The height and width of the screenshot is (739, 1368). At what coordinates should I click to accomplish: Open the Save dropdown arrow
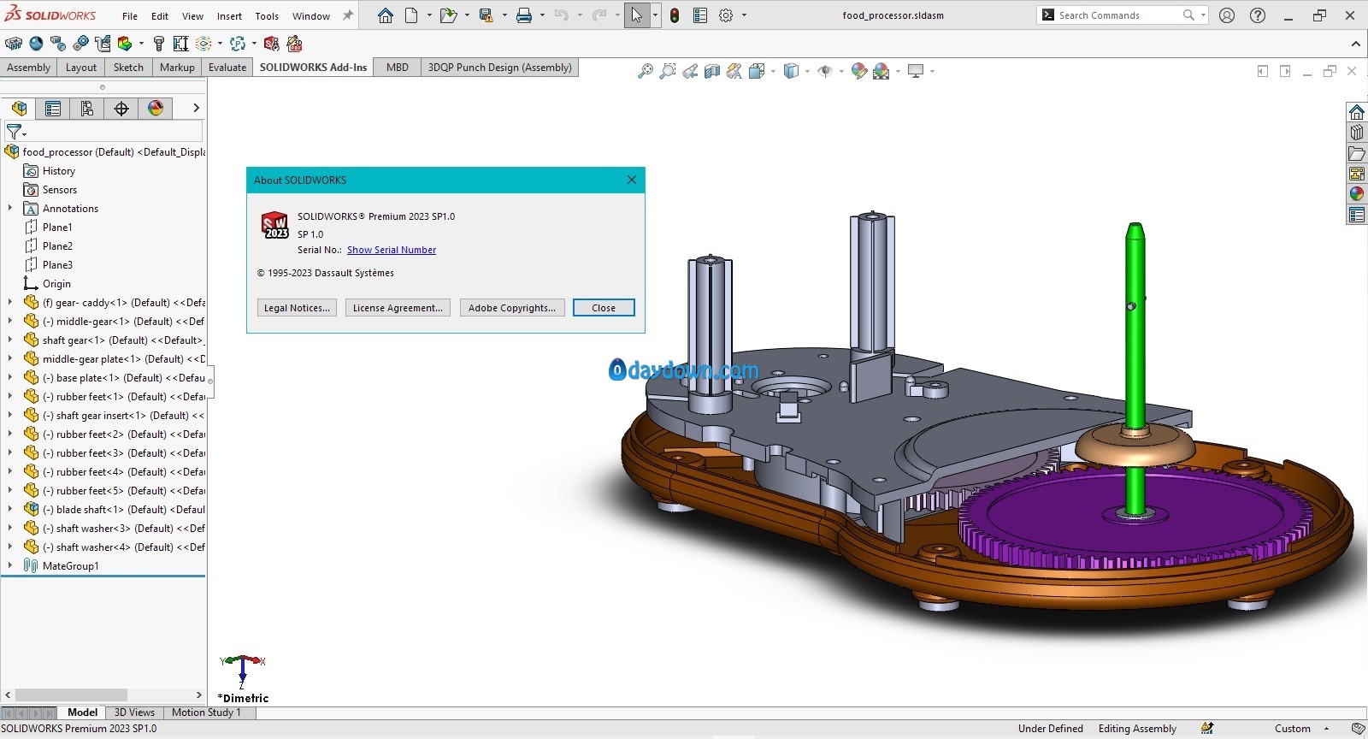coord(504,15)
